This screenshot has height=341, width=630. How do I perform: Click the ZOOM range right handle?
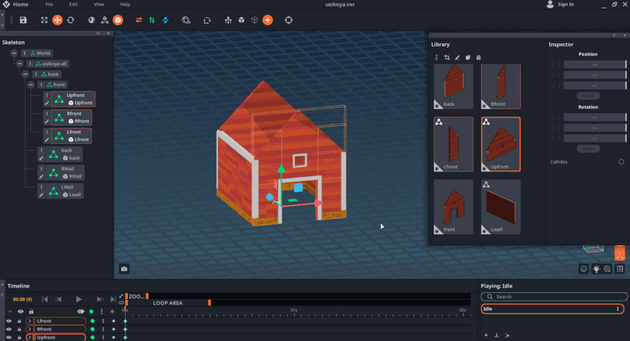coord(147,296)
